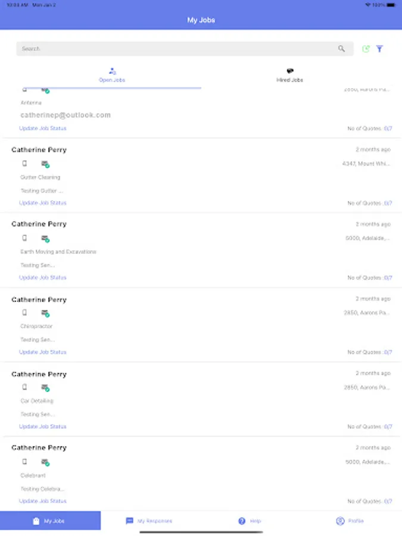
Task: Click Update Job Status for Gutter Cleaning
Action: coord(43,203)
